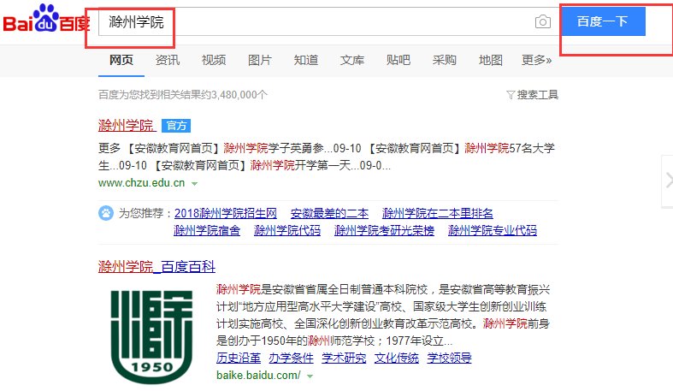The image size is (673, 391).
Task: Visit baike.baidu.com/ link
Action: pos(258,375)
